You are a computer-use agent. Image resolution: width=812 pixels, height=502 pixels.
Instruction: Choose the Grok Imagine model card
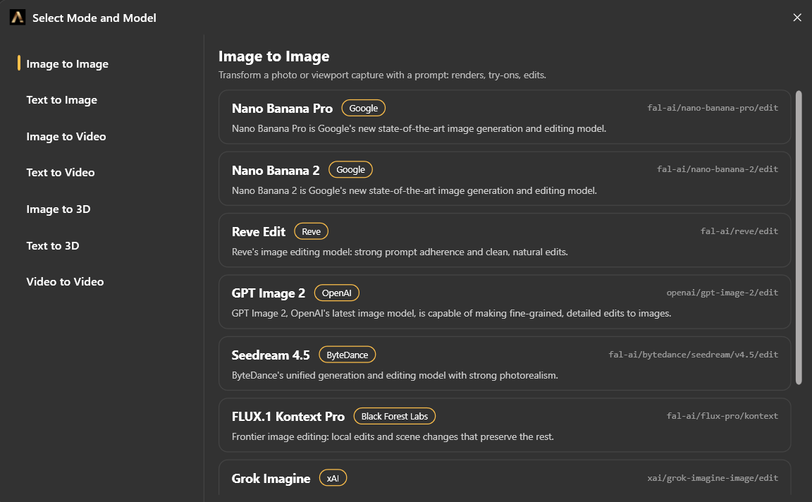(x=505, y=477)
